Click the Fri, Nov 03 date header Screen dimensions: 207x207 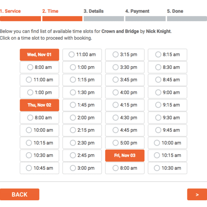point(125,156)
